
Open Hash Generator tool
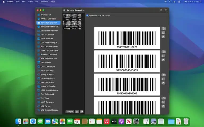(48, 83)
